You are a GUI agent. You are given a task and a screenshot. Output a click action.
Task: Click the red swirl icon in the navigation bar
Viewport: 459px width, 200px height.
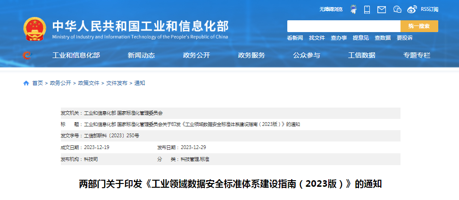coord(27,55)
